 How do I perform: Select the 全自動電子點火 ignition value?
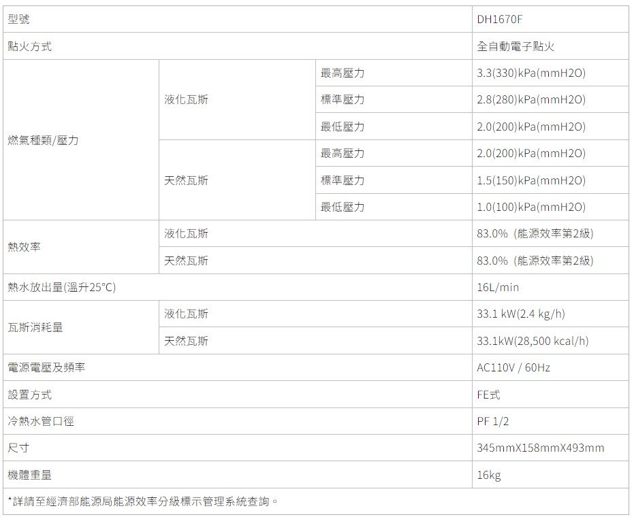click(516, 47)
